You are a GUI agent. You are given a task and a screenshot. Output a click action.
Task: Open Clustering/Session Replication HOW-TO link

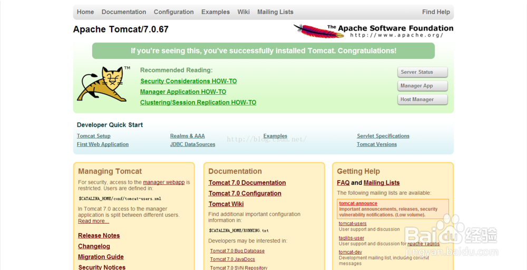198,103
